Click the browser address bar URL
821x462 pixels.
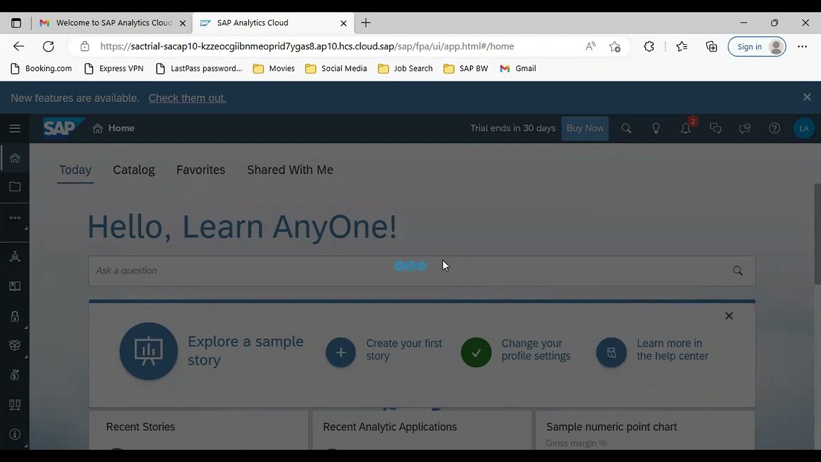[x=307, y=46]
